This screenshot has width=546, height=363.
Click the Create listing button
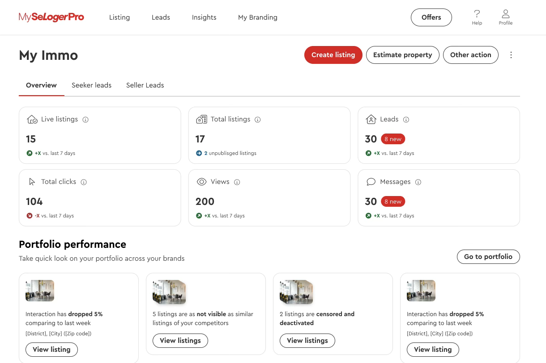pos(333,55)
